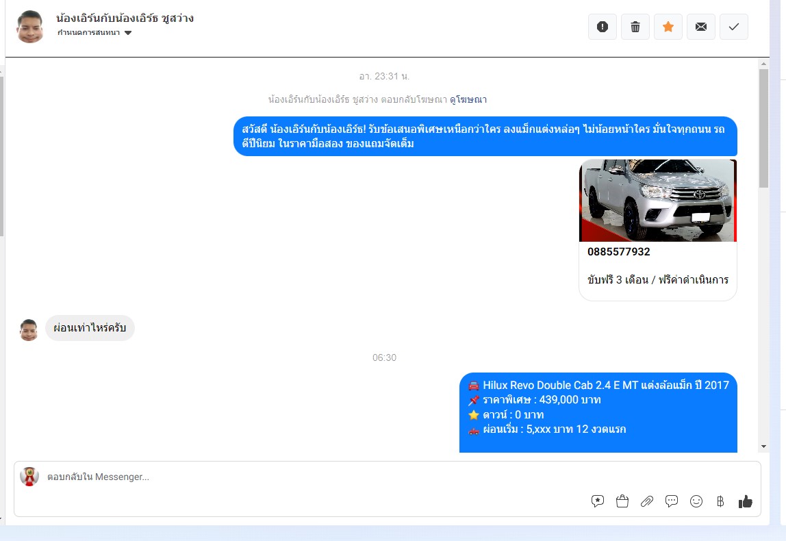Click contact name น้องเอิร์นกับน้องเอิร์ธ ชูสว่าง in header
This screenshot has height=541, width=786.
(125, 18)
